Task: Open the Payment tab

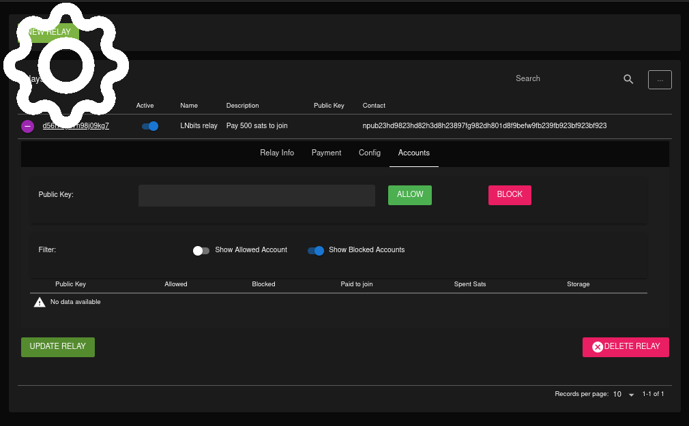Action: pos(326,153)
